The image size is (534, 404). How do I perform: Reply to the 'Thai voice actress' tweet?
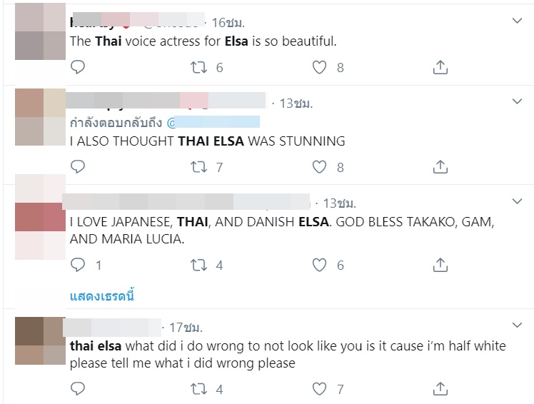(x=78, y=68)
